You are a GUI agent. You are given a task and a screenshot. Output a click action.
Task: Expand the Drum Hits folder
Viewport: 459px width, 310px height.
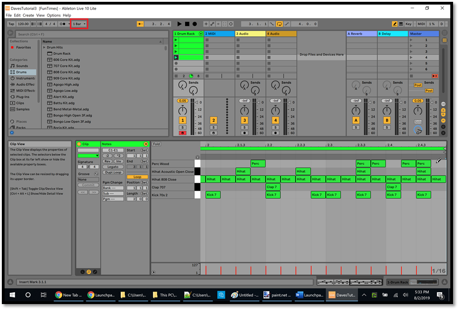click(x=44, y=47)
